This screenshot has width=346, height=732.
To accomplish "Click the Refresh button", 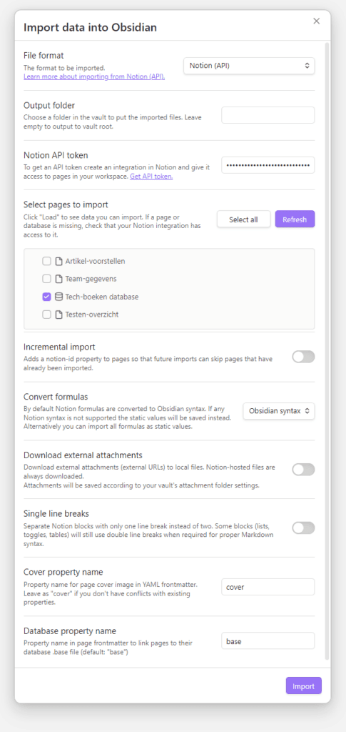I will 295,219.
